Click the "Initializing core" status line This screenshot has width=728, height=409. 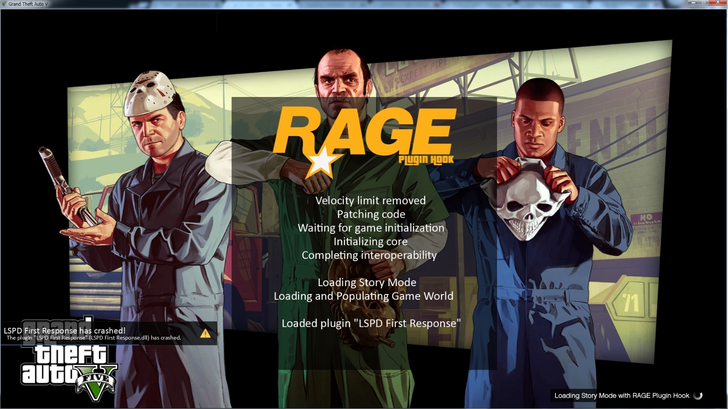371,241
